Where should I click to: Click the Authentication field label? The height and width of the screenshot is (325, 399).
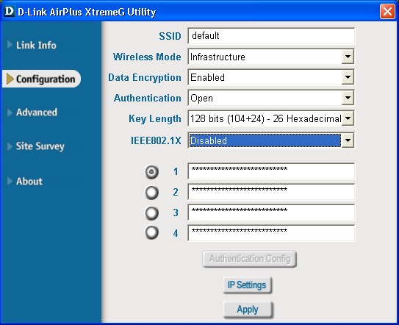click(x=148, y=98)
